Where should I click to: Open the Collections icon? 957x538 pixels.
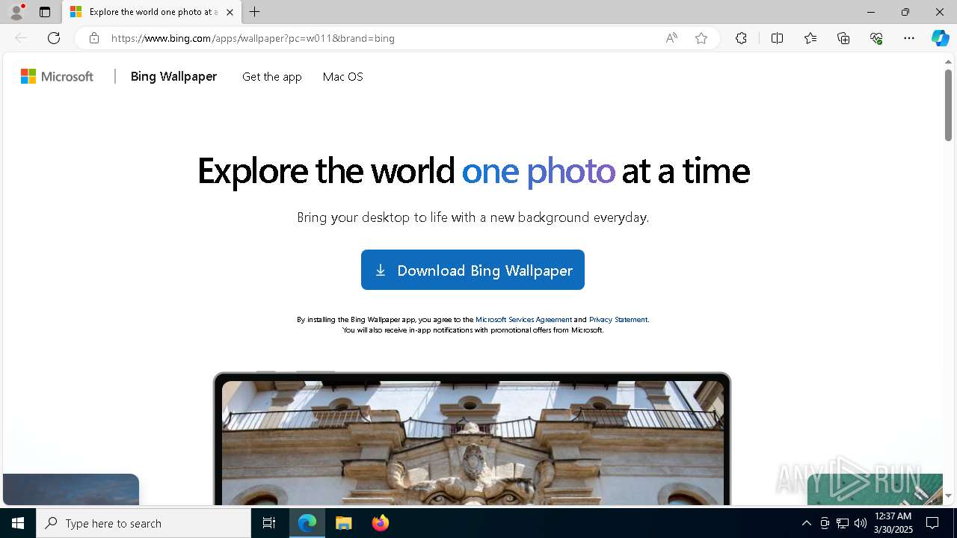(x=843, y=38)
